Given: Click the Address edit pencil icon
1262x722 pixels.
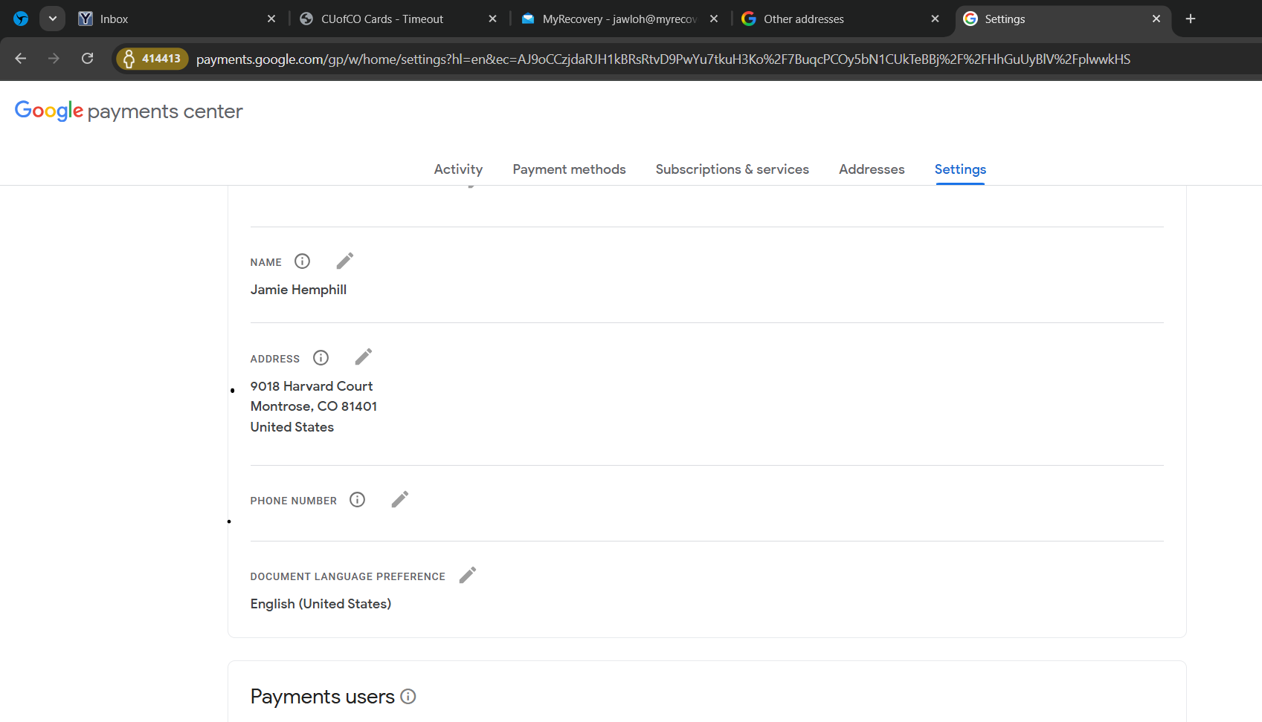Looking at the screenshot, I should [x=363, y=357].
